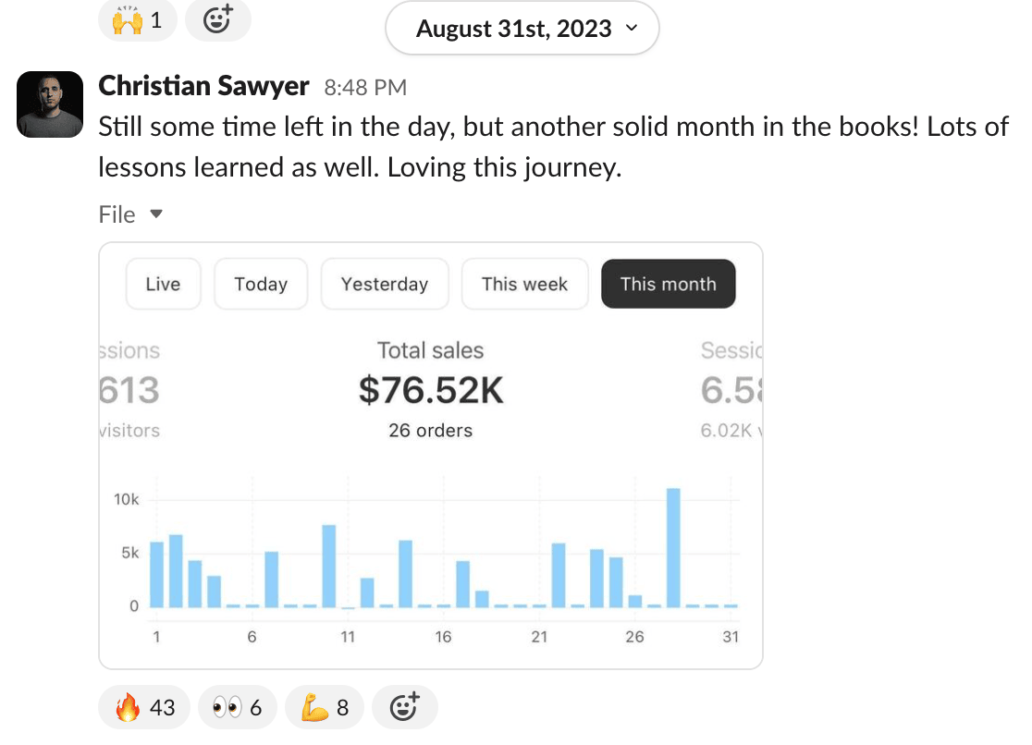1032x745 pixels.
Task: Switch to the Live tab
Action: (x=163, y=284)
